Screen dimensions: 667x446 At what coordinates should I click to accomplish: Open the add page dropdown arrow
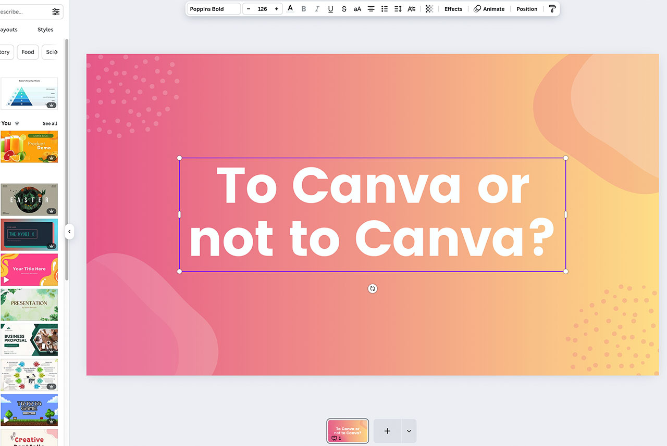(409, 431)
